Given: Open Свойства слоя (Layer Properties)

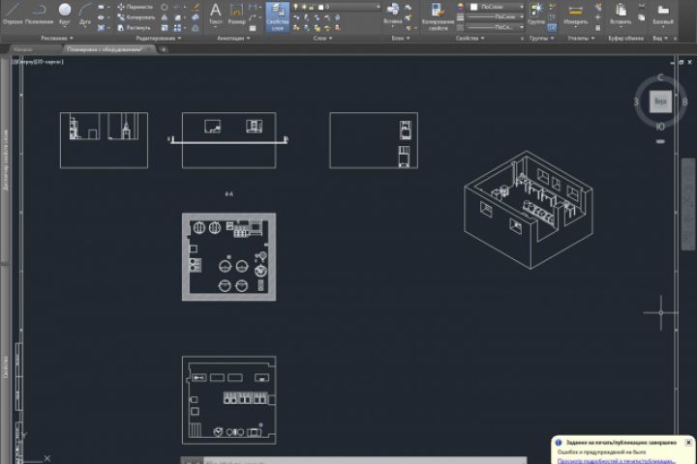Looking at the screenshot, I should (x=278, y=16).
